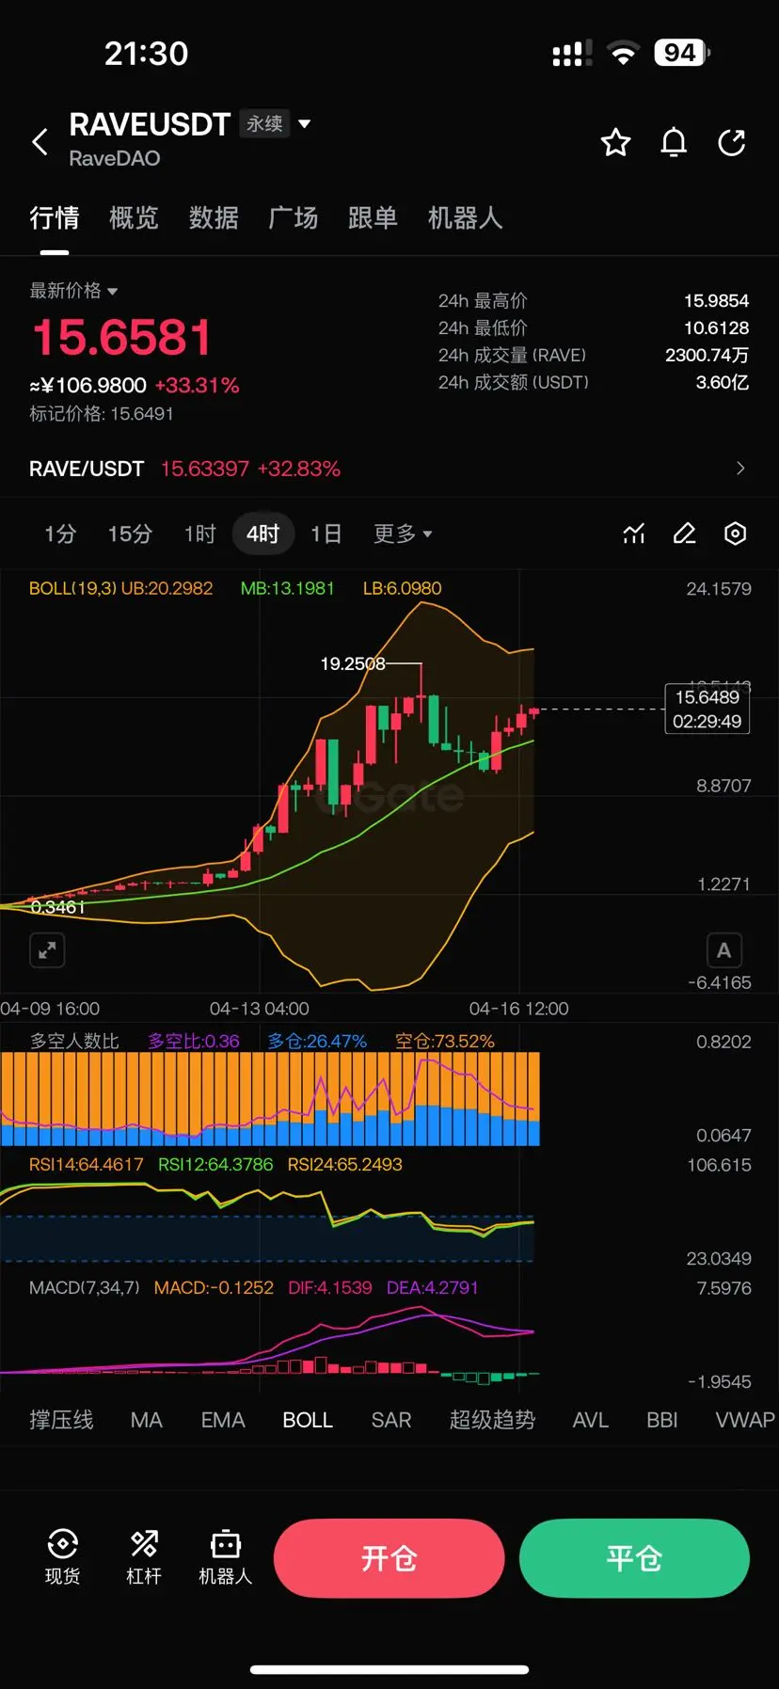This screenshot has height=1689, width=779.
Task: Switch to 概览 tab
Action: click(x=134, y=218)
